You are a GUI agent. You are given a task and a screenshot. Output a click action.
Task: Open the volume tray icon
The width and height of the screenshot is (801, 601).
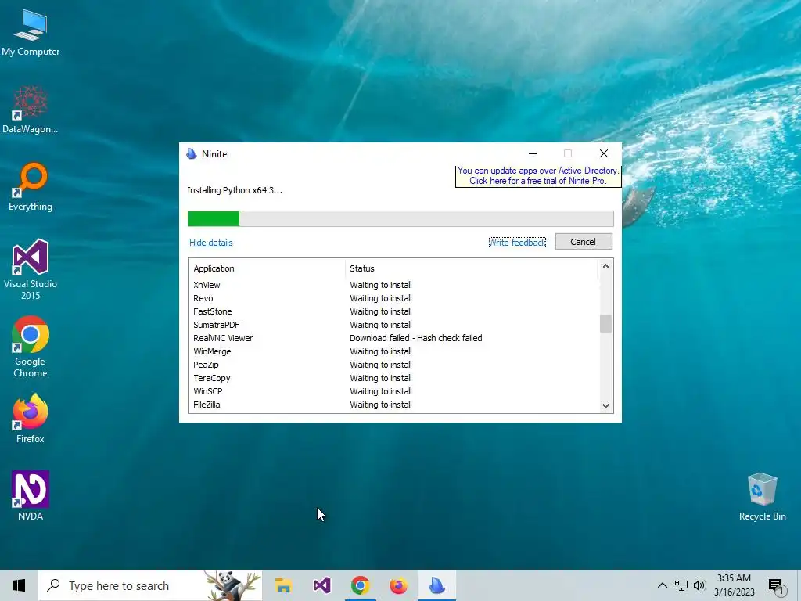point(699,585)
